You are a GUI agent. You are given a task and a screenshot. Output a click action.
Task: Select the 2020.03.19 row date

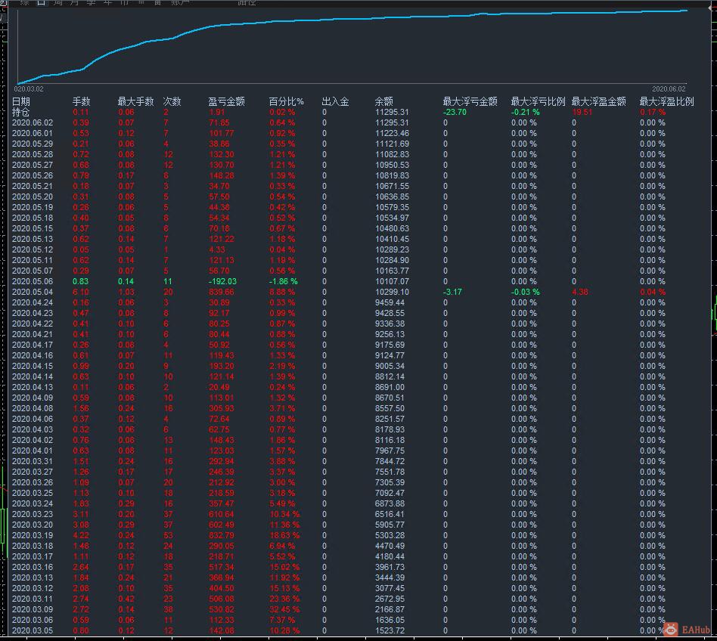(x=33, y=535)
